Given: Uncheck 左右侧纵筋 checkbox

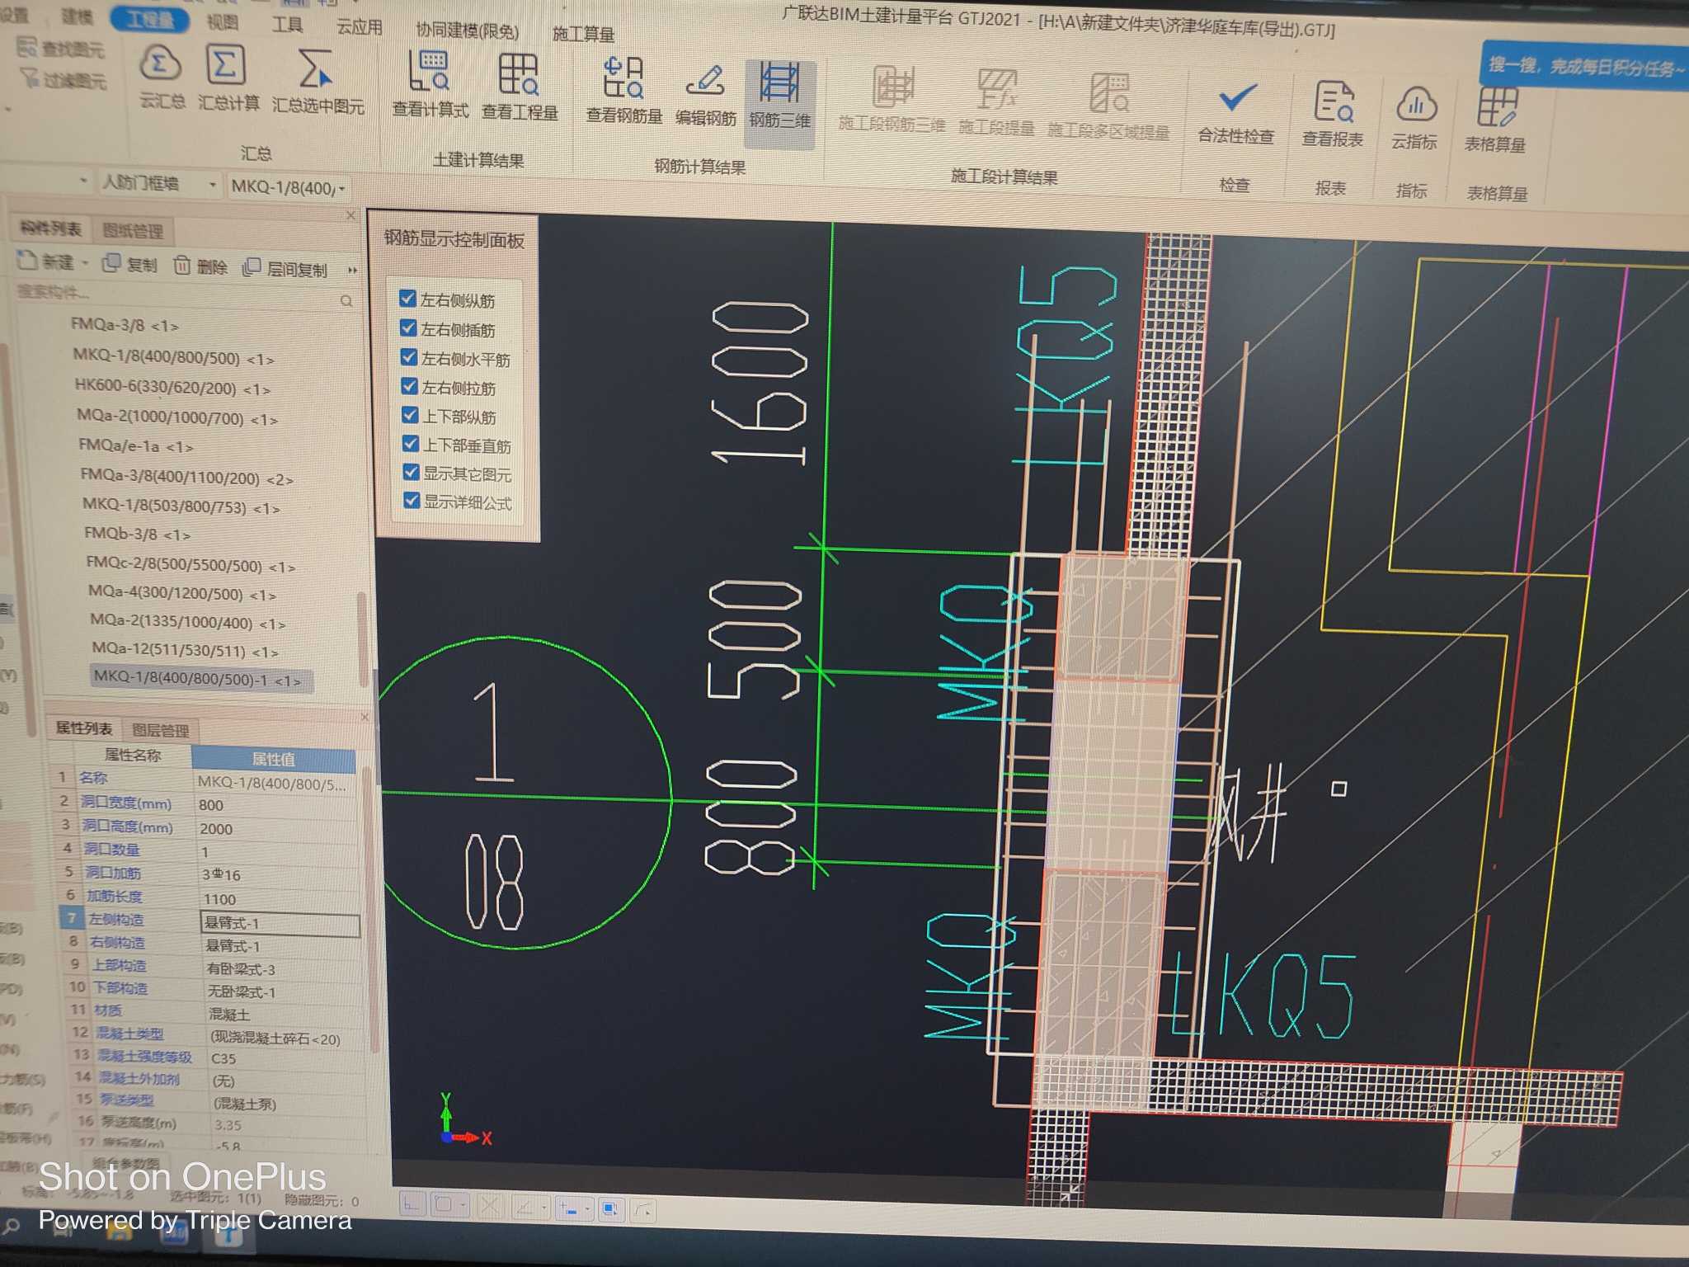Looking at the screenshot, I should 407,299.
